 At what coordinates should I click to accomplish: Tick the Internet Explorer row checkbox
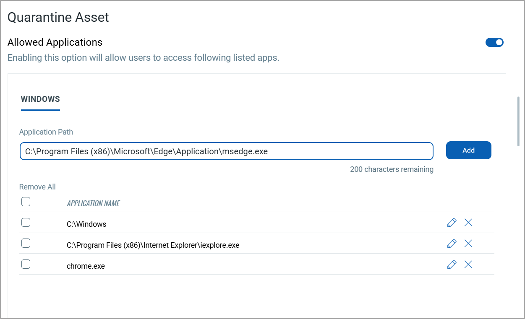click(x=26, y=243)
